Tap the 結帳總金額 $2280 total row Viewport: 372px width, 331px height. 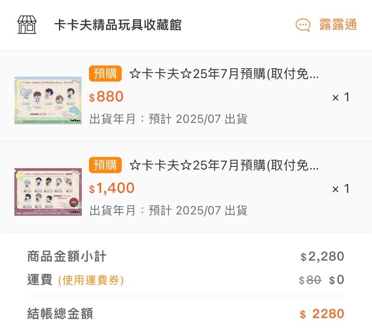(186, 314)
